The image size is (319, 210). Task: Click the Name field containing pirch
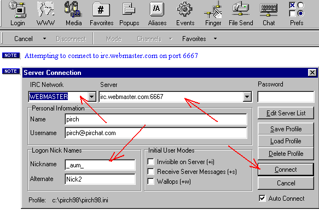pyautogui.click(x=155, y=119)
